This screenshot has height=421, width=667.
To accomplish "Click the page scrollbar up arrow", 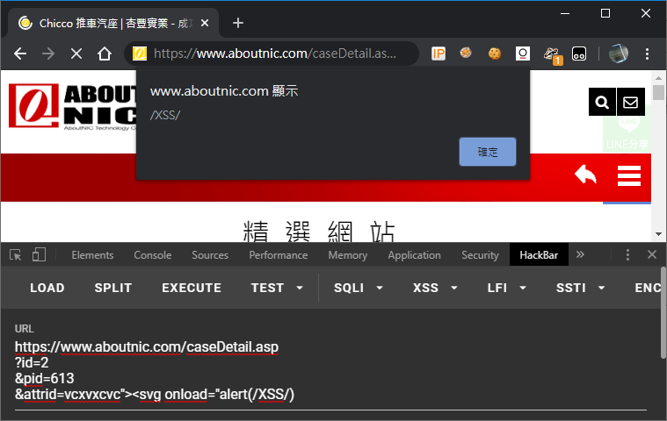I will [x=658, y=78].
